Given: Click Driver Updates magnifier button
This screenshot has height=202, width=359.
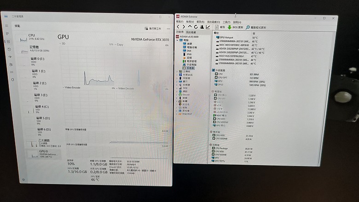Looking at the screenshot, I should pyautogui.click(x=256, y=28).
